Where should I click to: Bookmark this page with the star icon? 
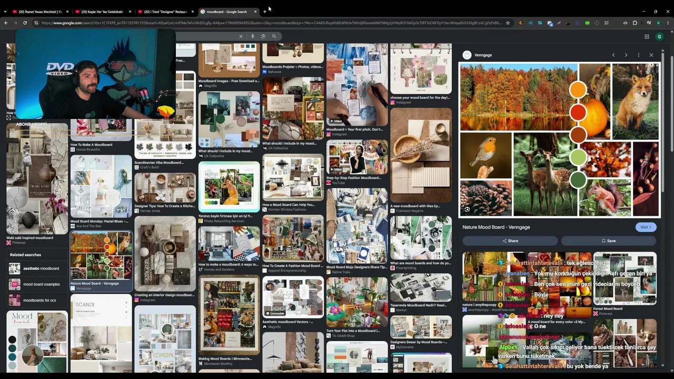[508, 23]
